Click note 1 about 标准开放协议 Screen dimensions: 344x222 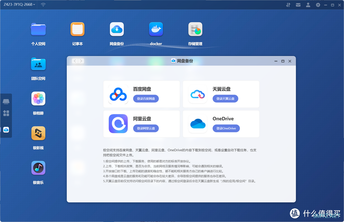click(x=147, y=161)
